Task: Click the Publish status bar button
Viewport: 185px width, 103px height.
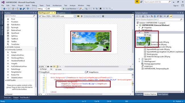Action: click(178, 101)
